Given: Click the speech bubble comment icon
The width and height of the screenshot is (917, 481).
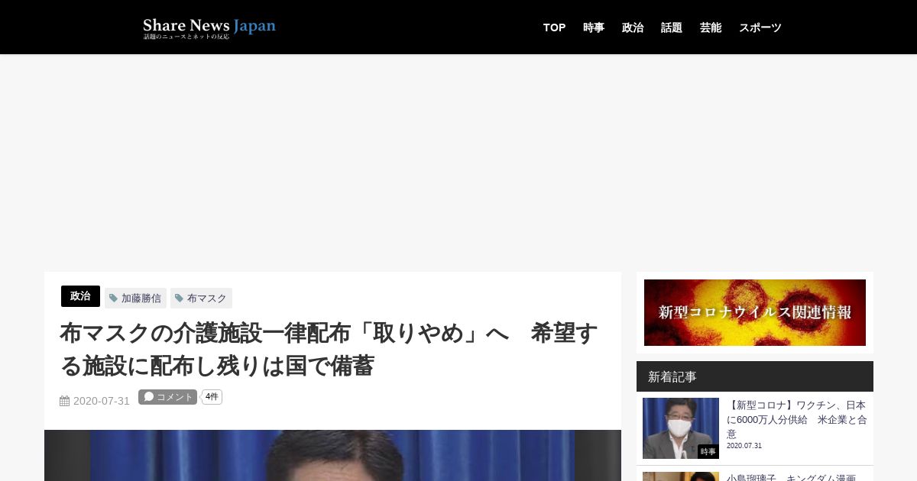Looking at the screenshot, I should coord(149,397).
